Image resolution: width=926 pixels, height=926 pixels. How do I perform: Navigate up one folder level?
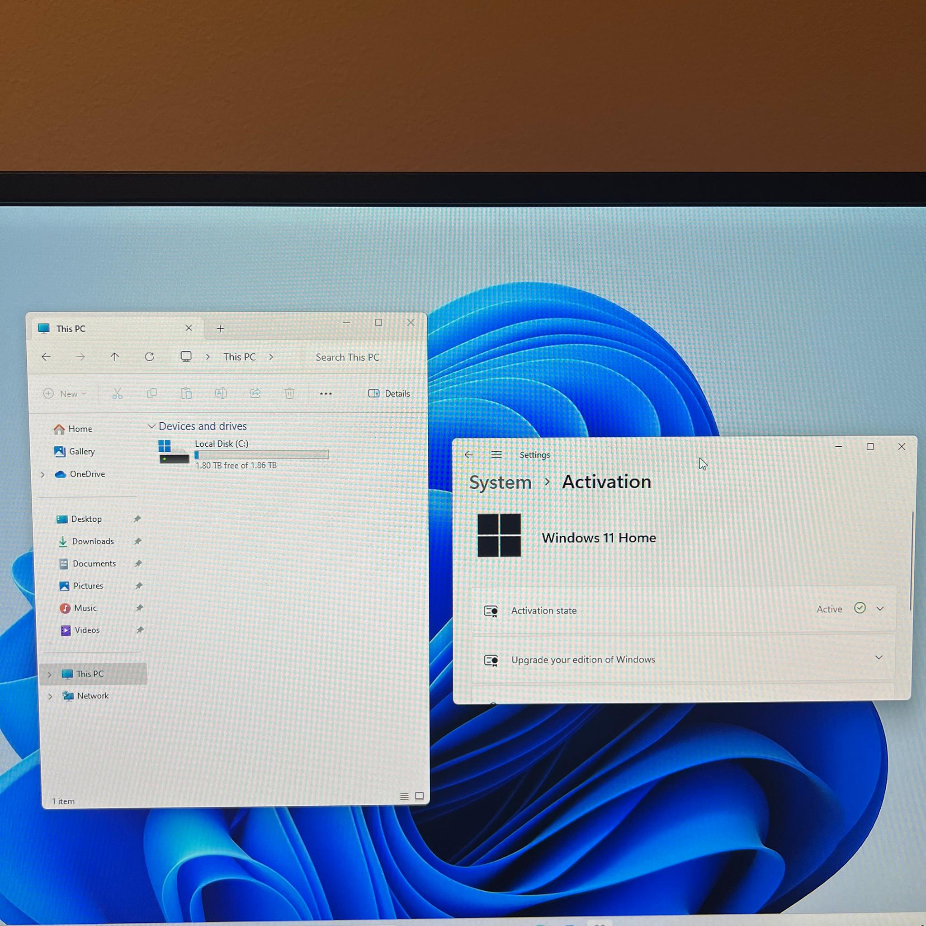pyautogui.click(x=114, y=357)
